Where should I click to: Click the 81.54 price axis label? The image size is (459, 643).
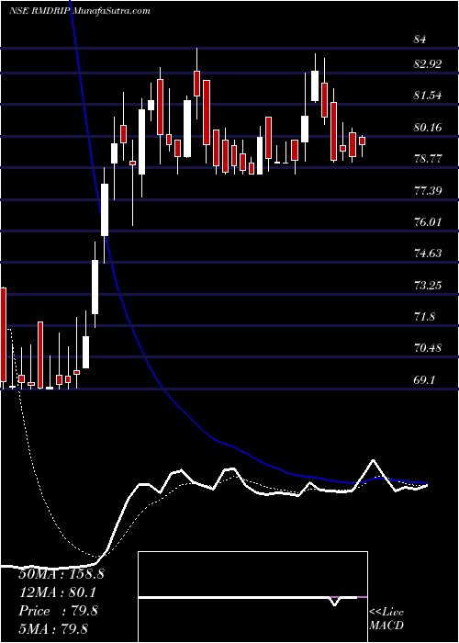tap(429, 96)
